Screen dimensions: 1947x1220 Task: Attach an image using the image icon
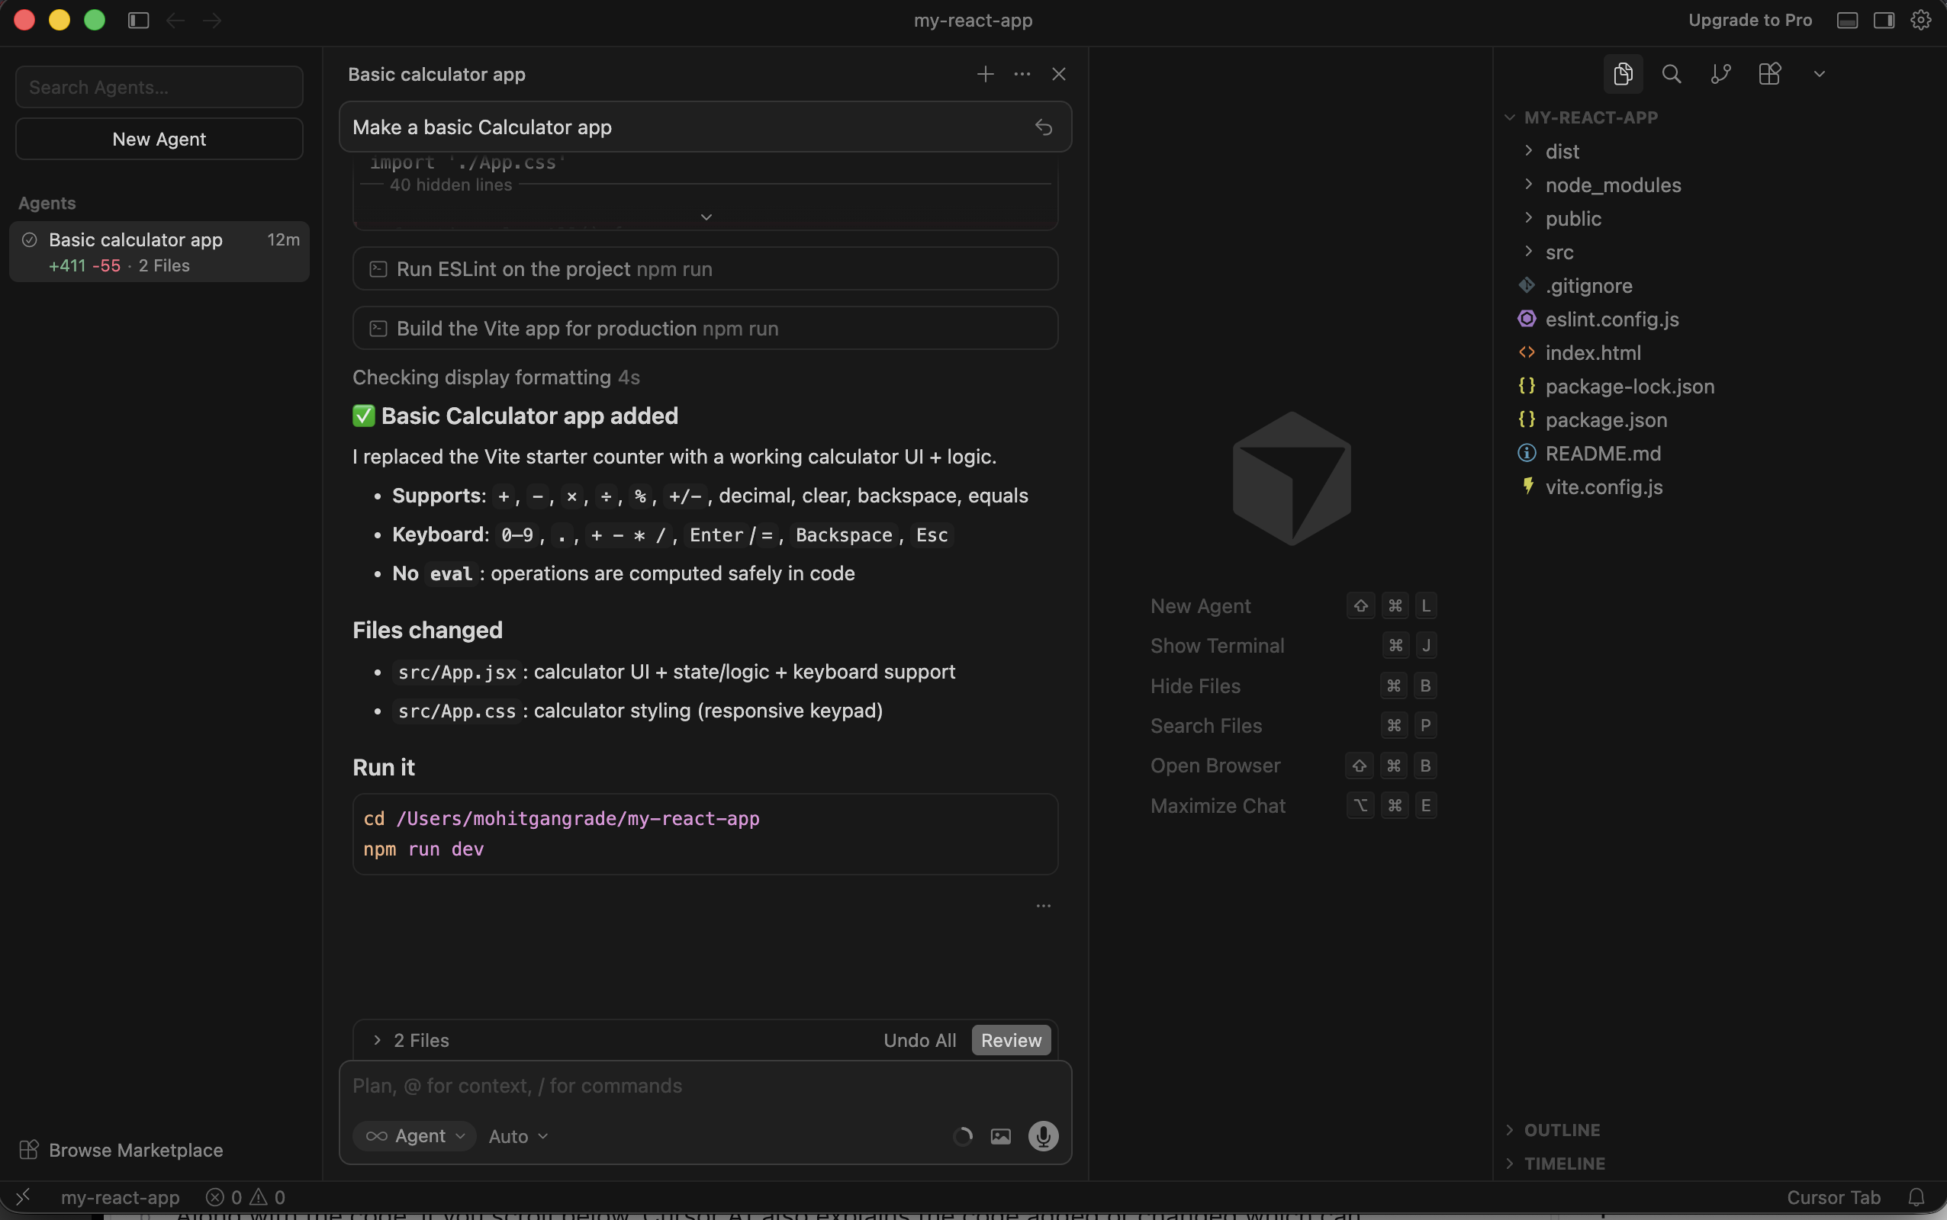point(1001,1135)
